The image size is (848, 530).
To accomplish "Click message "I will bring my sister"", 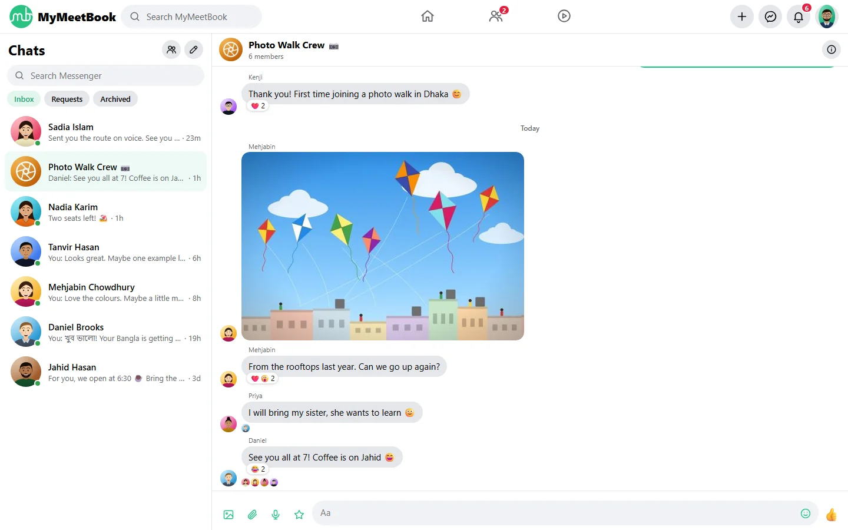I will [x=332, y=412].
